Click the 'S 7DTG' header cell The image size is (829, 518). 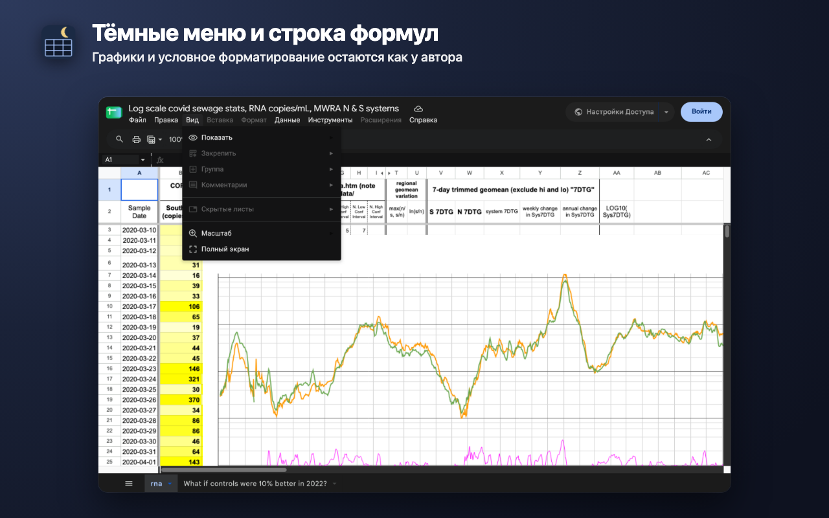pyautogui.click(x=441, y=212)
